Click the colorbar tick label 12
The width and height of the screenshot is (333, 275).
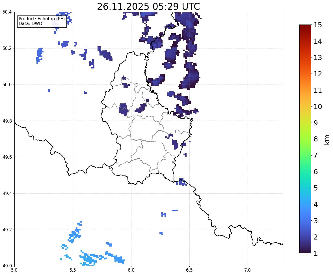coord(318,74)
